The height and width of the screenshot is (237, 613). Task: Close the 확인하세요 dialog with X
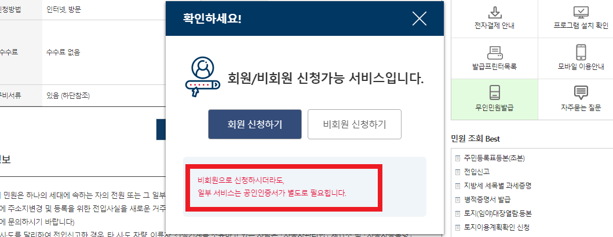click(419, 18)
